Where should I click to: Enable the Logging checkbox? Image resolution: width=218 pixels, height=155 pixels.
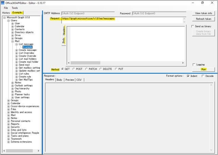pos(194,64)
